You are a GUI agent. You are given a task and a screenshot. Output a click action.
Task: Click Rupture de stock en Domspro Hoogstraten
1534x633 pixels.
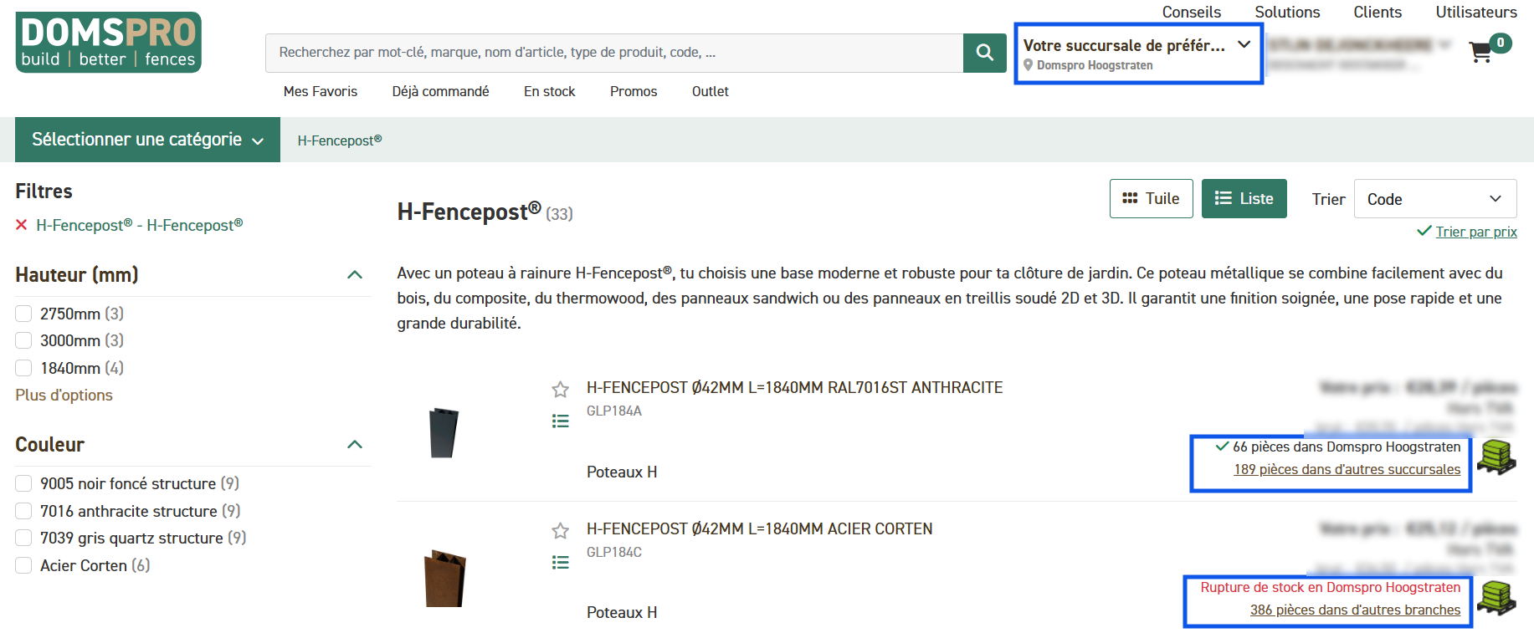pyautogui.click(x=1331, y=587)
